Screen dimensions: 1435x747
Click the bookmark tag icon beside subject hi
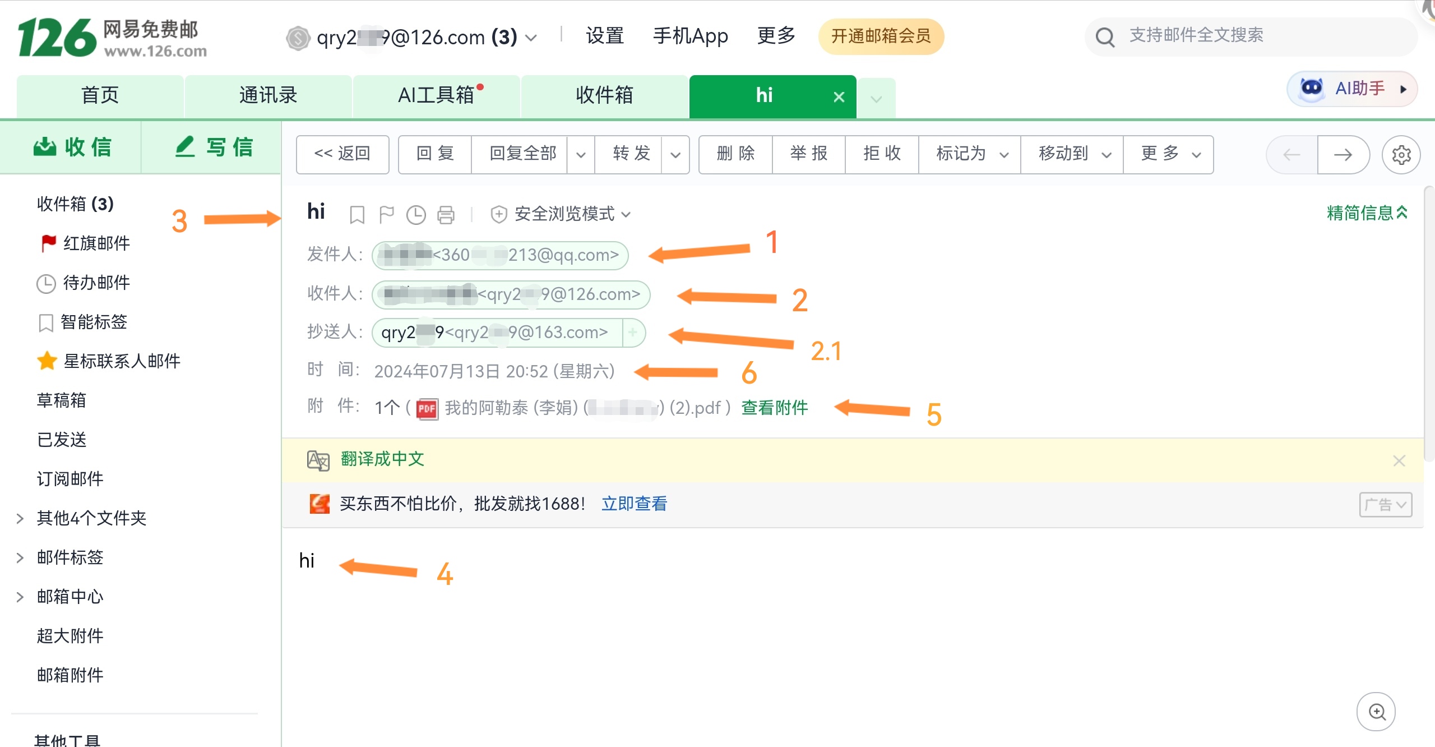(357, 214)
